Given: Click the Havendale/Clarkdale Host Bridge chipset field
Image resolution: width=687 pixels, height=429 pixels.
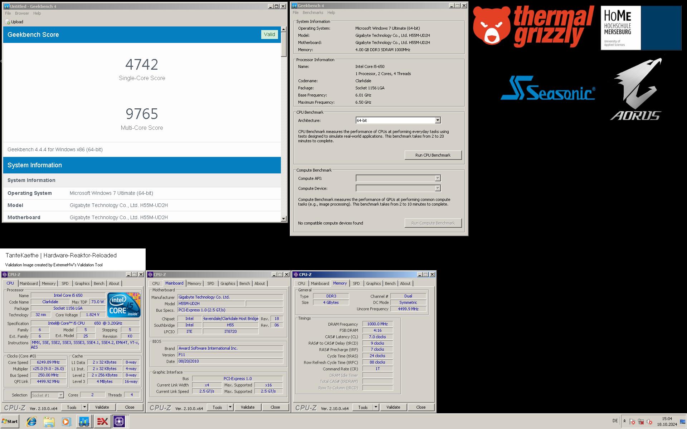Looking at the screenshot, I should [x=230, y=319].
